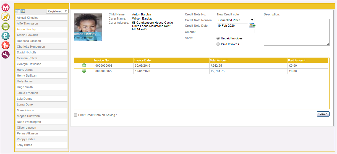
Task: Open the red adult-and-child staff icon
Action: click(x=6, y=45)
